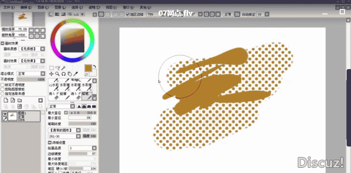The image size is (351, 173).
Task: Open the 图像 menu
Action: click(43, 7)
